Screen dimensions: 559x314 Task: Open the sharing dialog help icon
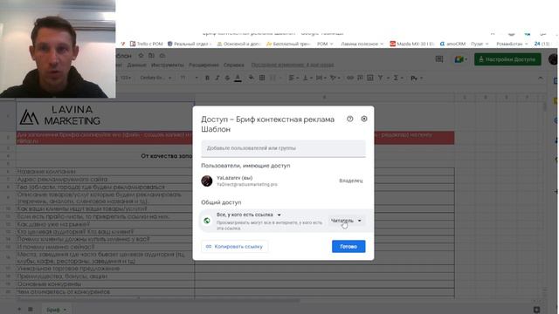point(349,119)
